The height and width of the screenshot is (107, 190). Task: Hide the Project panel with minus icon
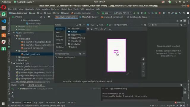tap(53, 17)
